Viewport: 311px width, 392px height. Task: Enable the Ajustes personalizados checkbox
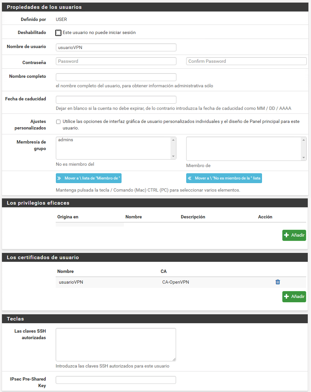point(58,122)
